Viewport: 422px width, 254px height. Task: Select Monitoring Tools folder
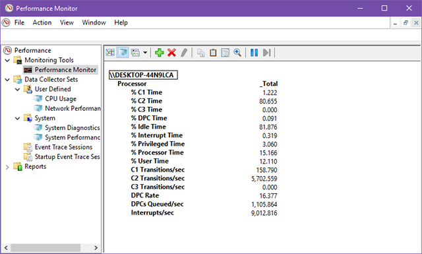click(49, 60)
